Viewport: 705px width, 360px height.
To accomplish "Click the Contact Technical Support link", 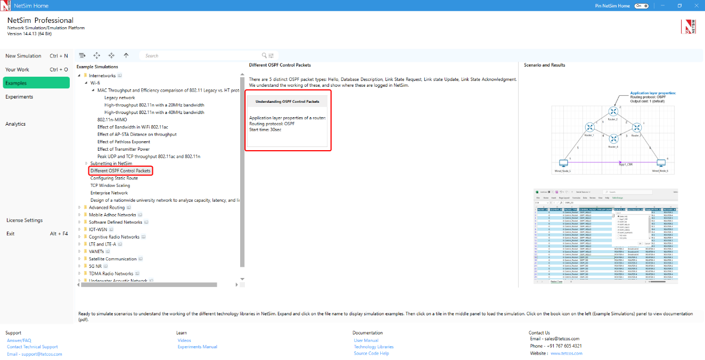I will click(x=32, y=347).
